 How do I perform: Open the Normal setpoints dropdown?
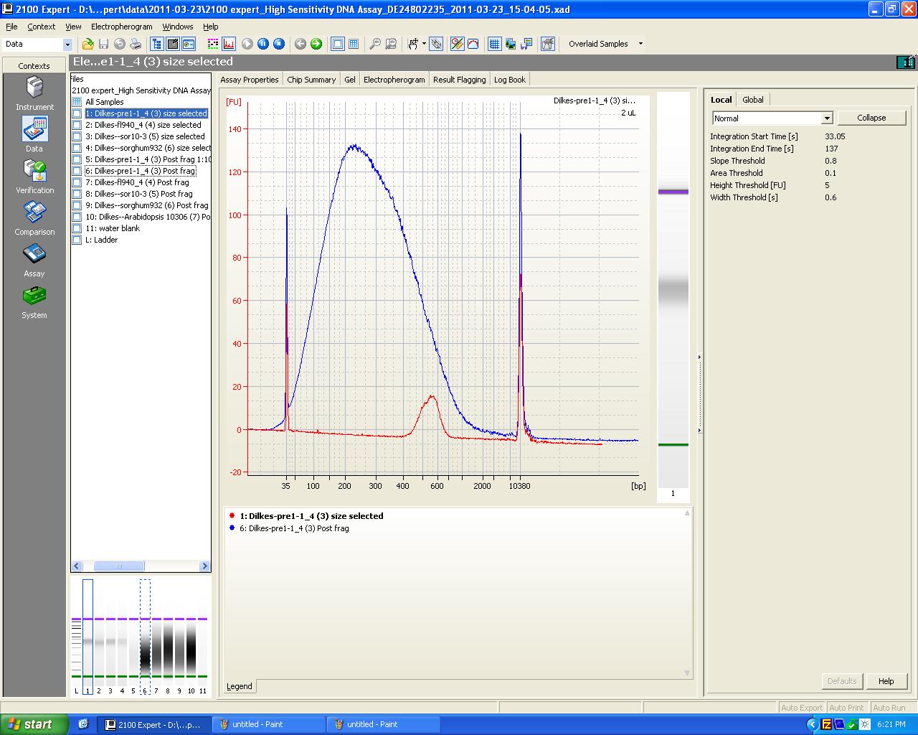(827, 118)
